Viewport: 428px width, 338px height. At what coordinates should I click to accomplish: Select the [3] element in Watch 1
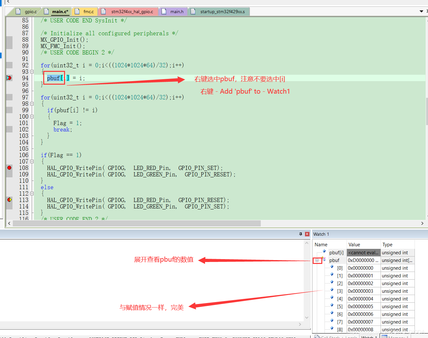pos(340,291)
